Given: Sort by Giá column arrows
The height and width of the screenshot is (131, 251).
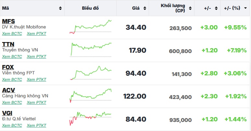Looking at the screenshot, I should click(x=145, y=8).
